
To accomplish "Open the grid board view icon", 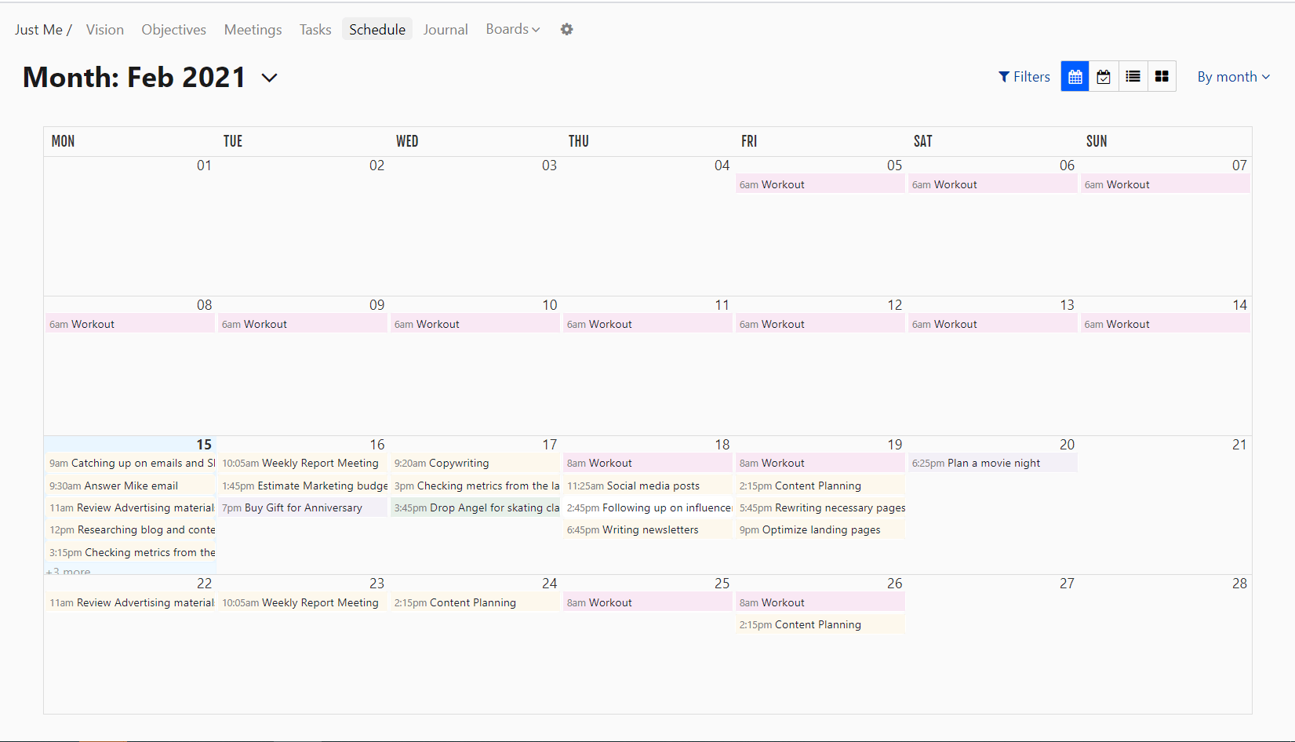I will [x=1162, y=76].
